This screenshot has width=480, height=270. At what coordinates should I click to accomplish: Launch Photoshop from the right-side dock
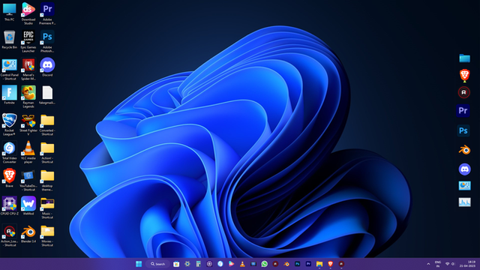click(463, 130)
